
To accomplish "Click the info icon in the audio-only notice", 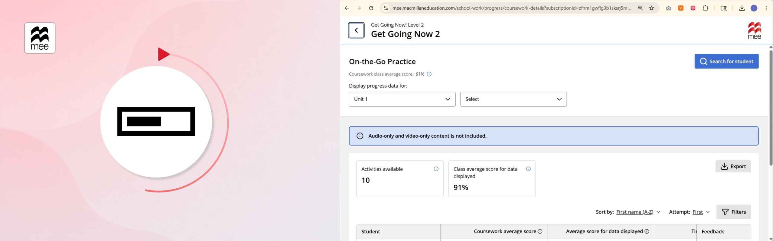I will [x=360, y=136].
